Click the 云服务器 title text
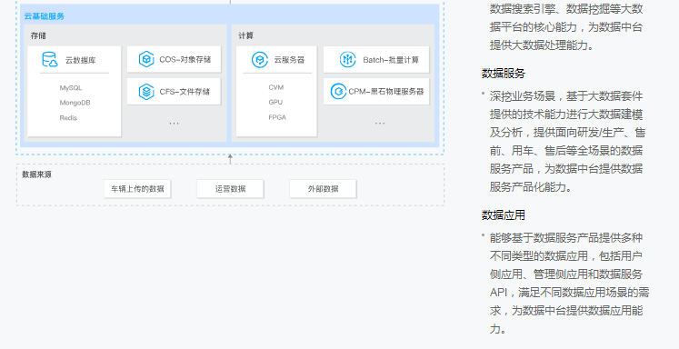 [289, 60]
